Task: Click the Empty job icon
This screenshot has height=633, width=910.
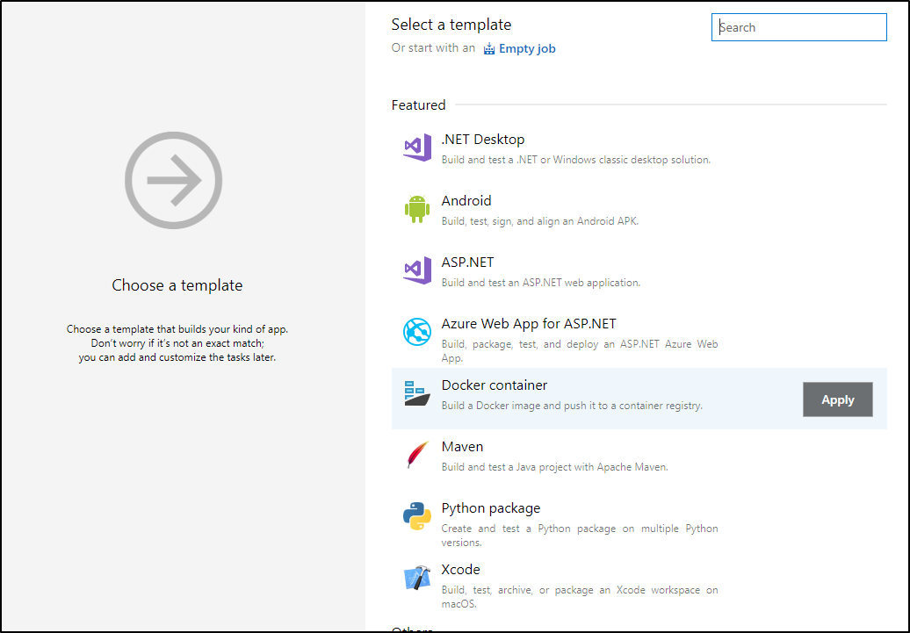Action: (x=489, y=49)
